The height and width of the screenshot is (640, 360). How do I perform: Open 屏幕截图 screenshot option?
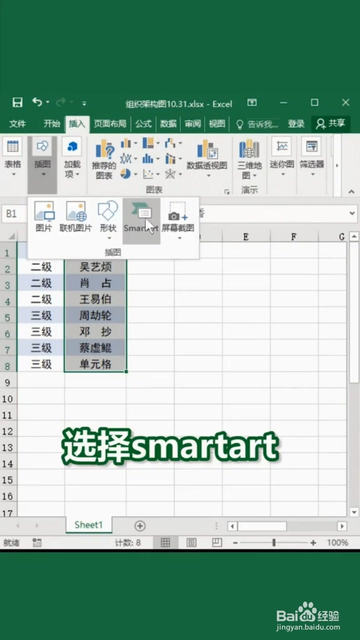(178, 220)
